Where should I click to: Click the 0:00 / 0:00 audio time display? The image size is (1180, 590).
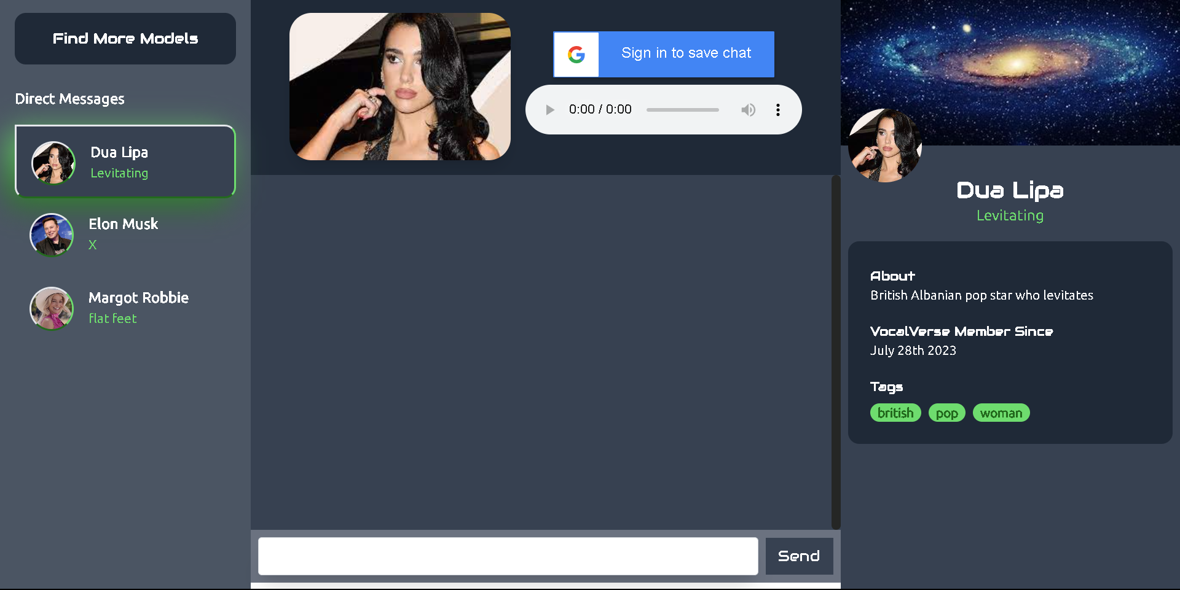point(600,109)
